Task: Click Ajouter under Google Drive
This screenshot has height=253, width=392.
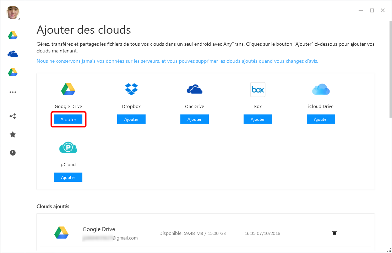Action: pos(68,119)
